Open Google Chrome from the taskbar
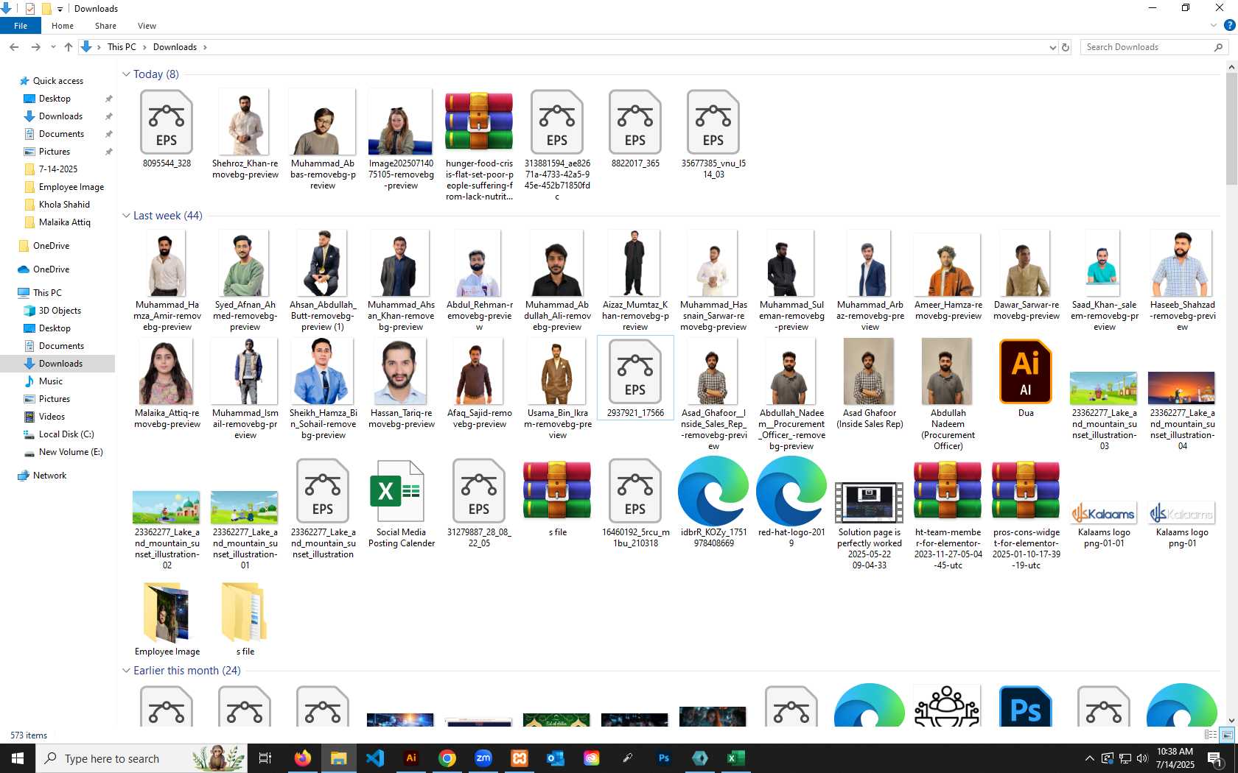1238x773 pixels. click(x=447, y=758)
